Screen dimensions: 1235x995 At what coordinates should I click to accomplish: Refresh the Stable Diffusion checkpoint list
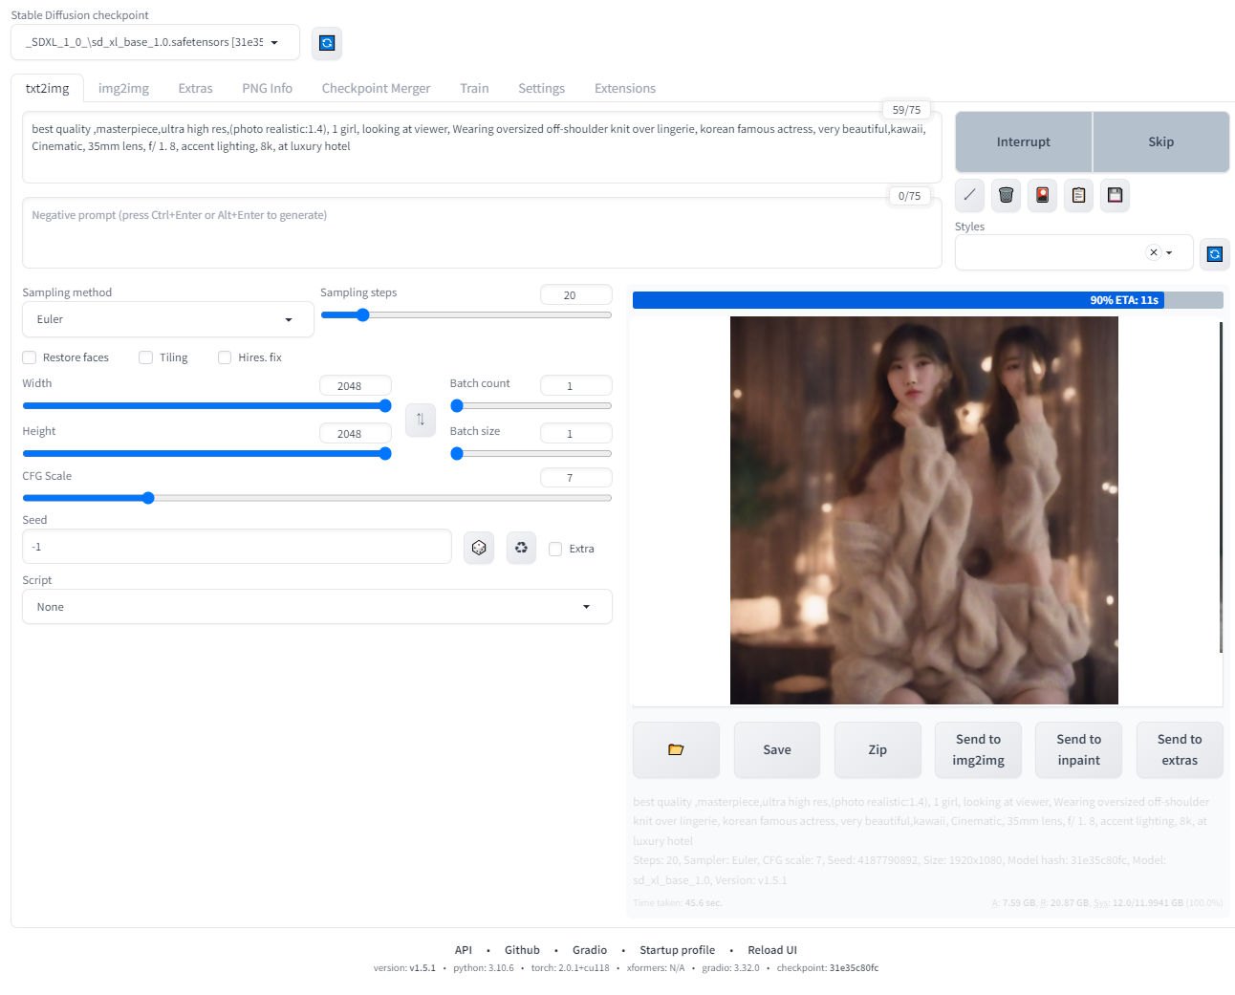(327, 43)
